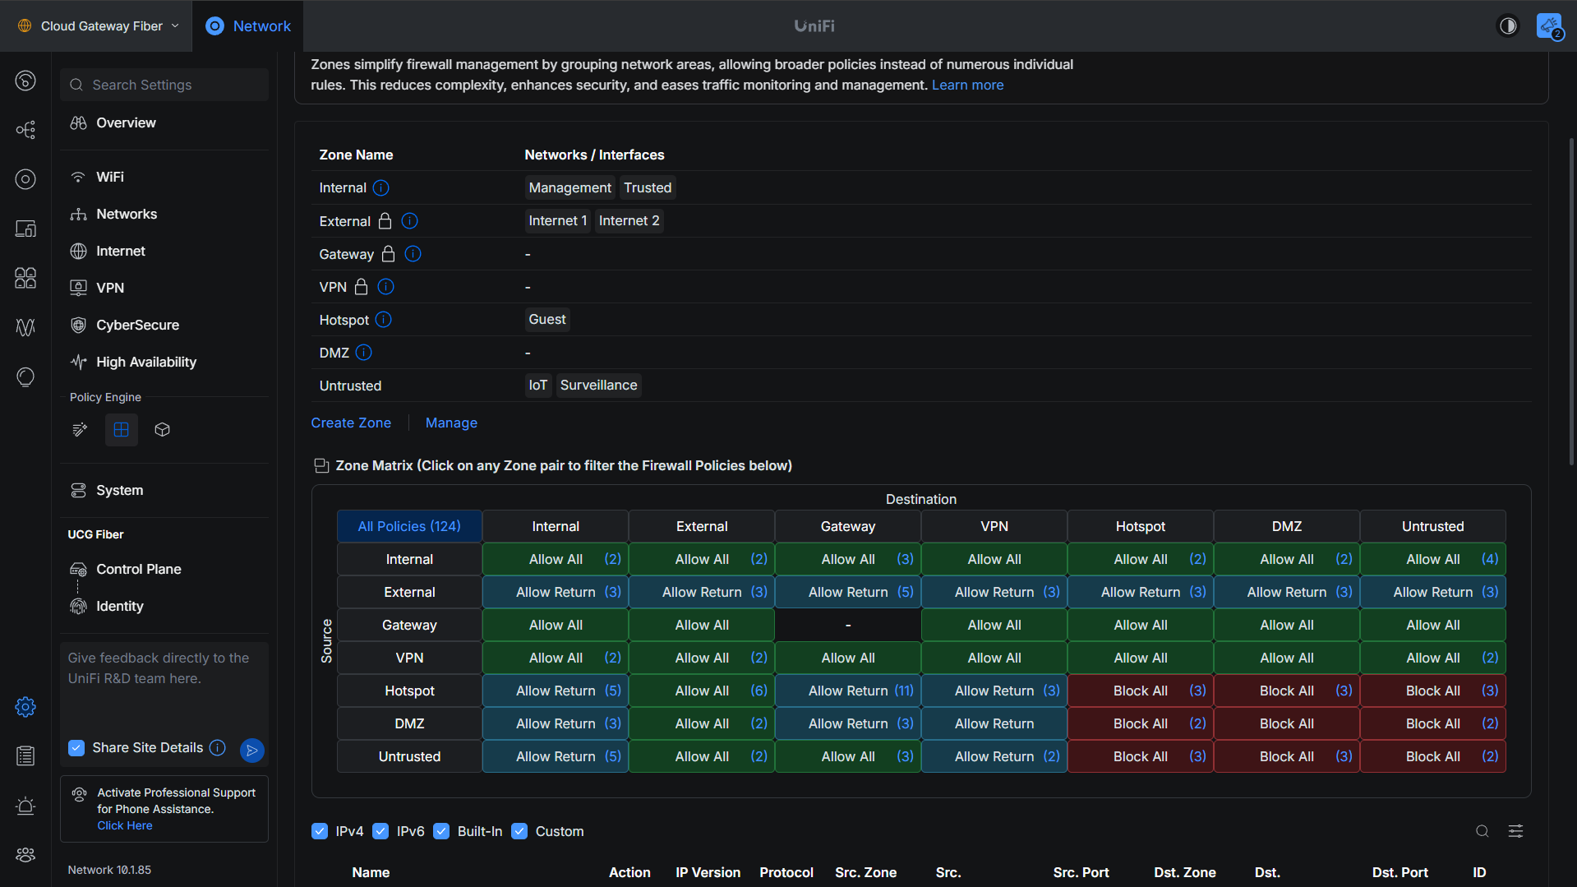This screenshot has height=887, width=1577.
Task: Toggle the dark/light theme icon
Action: 1508,25
